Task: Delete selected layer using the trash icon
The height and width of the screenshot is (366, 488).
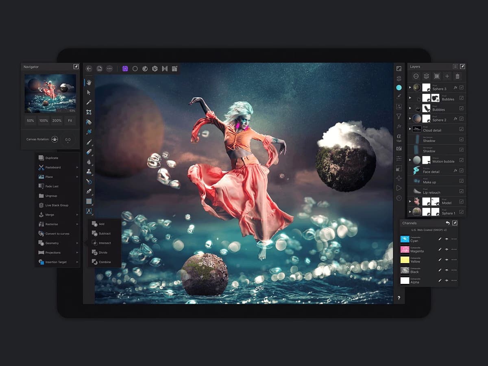Action: tap(458, 76)
